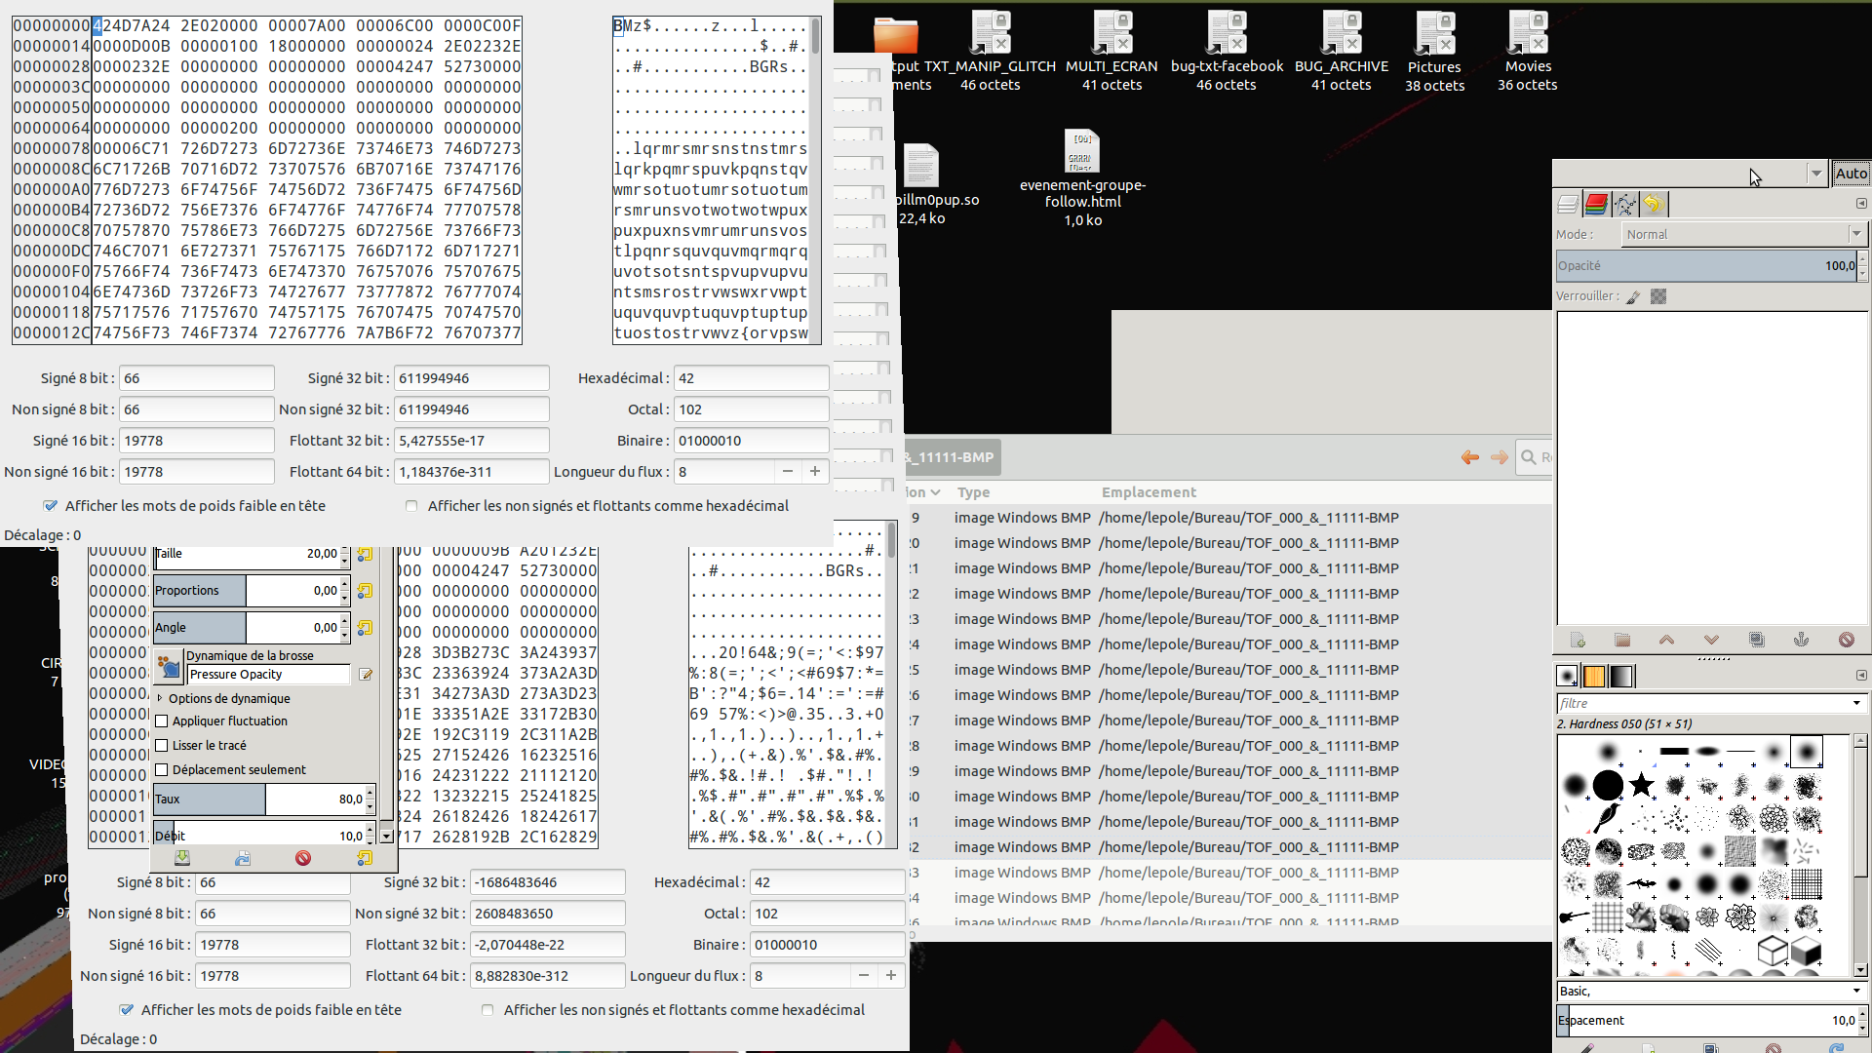Click the Type column header
Image resolution: width=1872 pixels, height=1053 pixels.
pos(973,492)
